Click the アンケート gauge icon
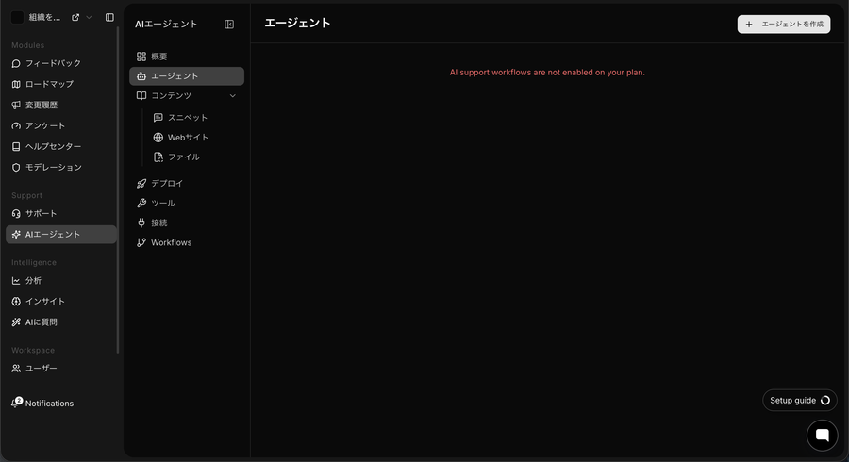Image resolution: width=849 pixels, height=462 pixels. point(16,126)
